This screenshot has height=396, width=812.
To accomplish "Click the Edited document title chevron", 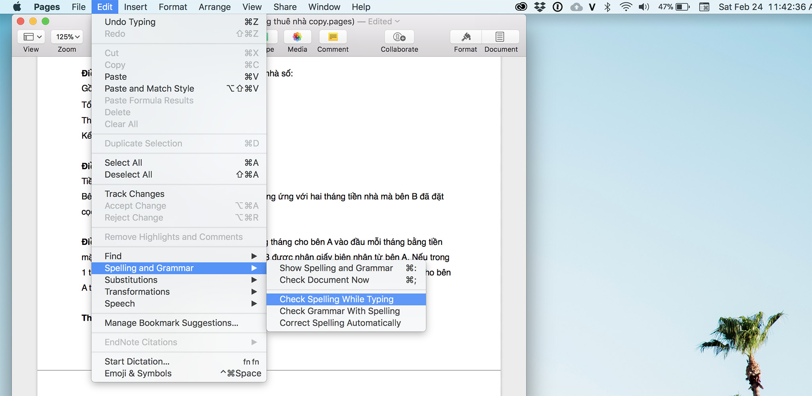I will click(397, 21).
